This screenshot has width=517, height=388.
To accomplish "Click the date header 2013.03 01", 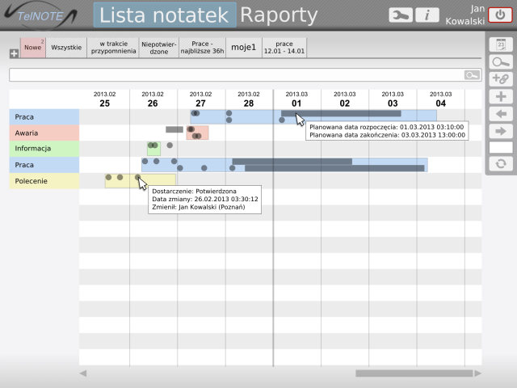I will pyautogui.click(x=296, y=99).
